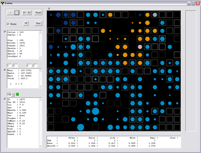Viewport: 201px width, 153px height.
Task: Increase the organism number 156 with the spinner up arrow
Action: [x=13, y=94]
